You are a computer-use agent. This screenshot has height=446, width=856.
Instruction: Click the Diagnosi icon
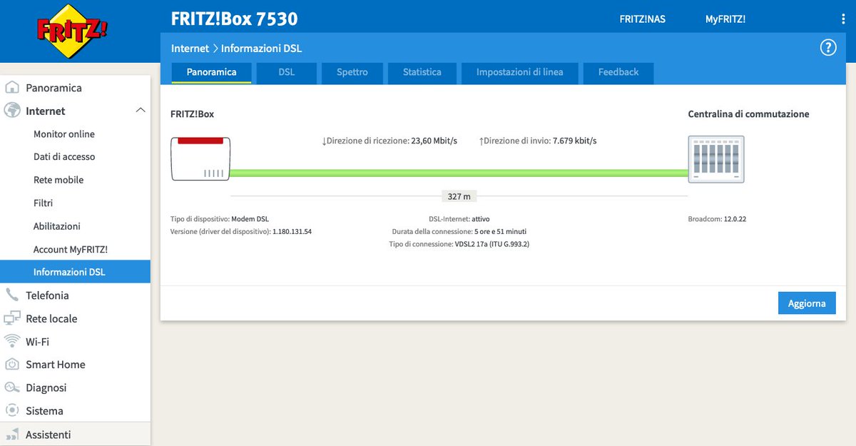coord(12,387)
